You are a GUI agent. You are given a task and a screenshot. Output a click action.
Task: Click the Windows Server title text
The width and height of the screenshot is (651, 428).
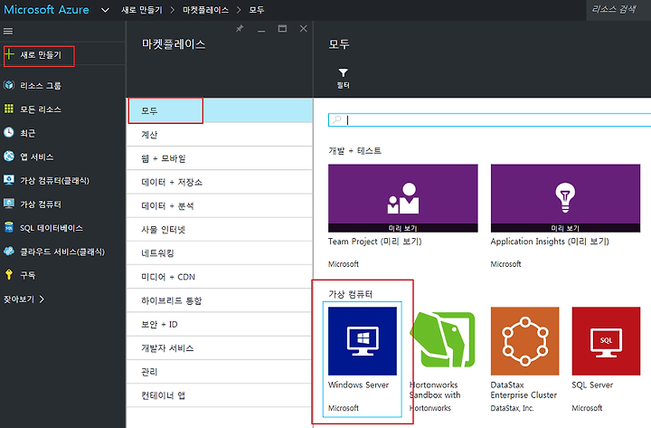[358, 385]
